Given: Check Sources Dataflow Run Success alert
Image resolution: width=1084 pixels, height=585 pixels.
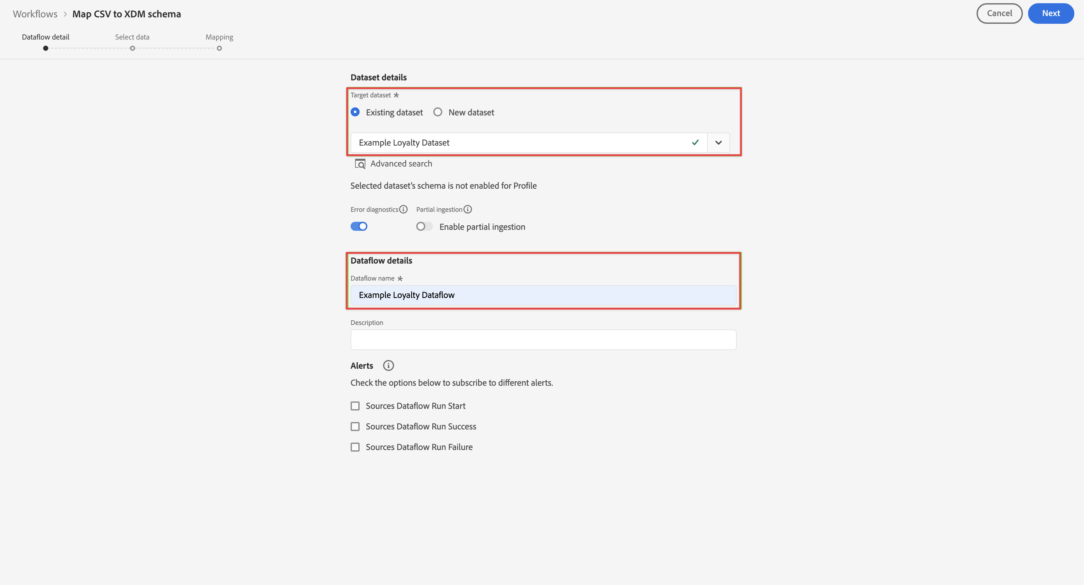Looking at the screenshot, I should (x=355, y=427).
